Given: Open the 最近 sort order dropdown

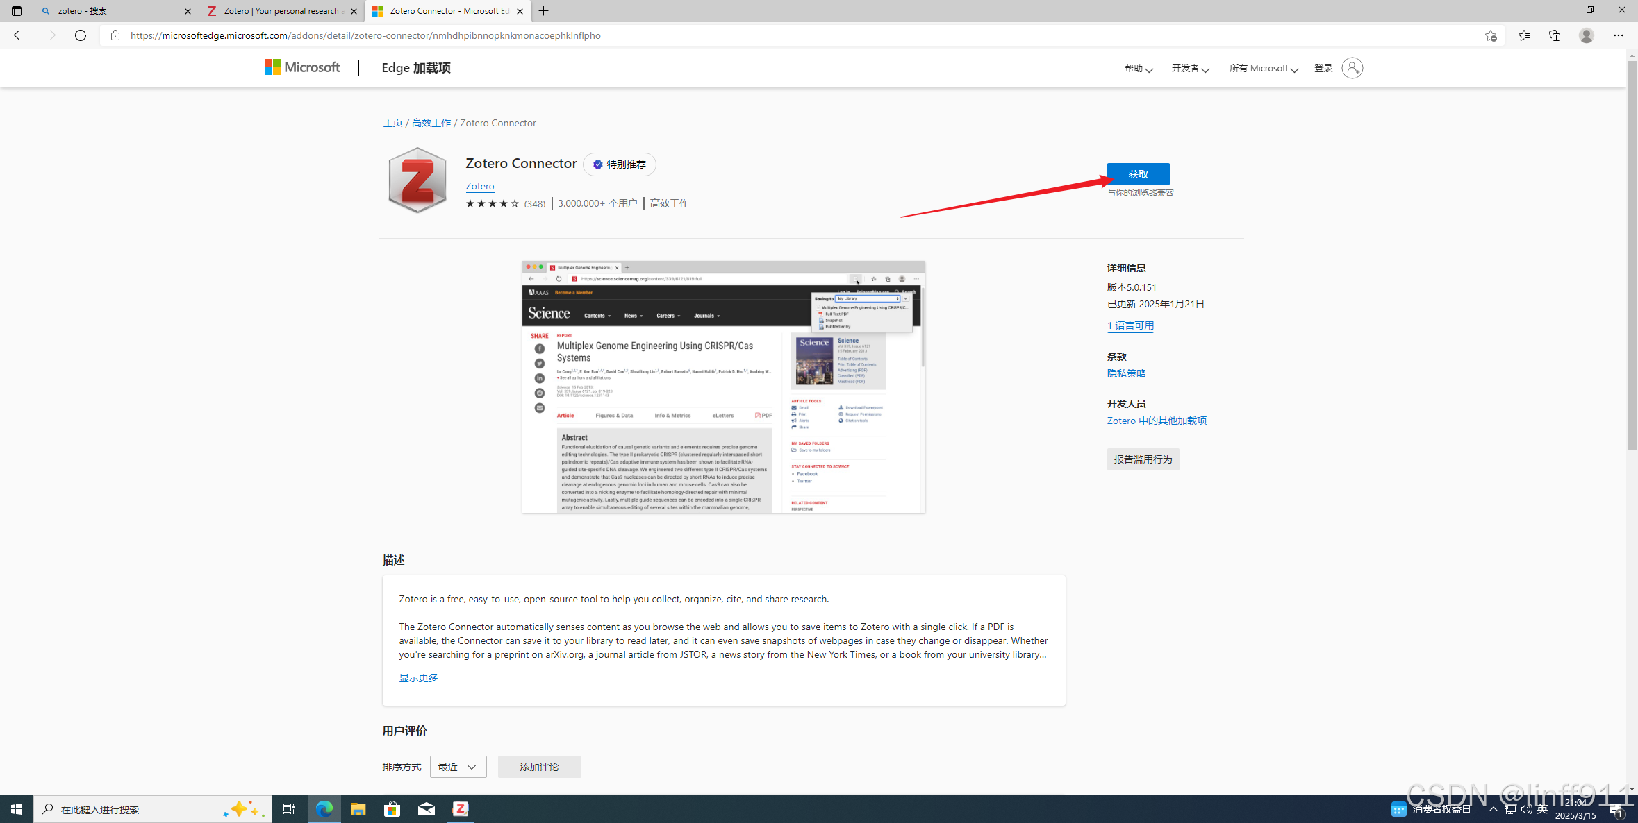Looking at the screenshot, I should pos(458,767).
